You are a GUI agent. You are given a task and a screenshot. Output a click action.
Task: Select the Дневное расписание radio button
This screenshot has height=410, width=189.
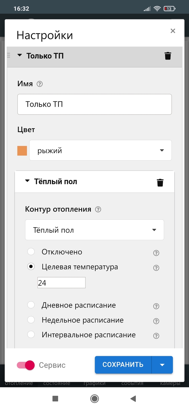31,305
